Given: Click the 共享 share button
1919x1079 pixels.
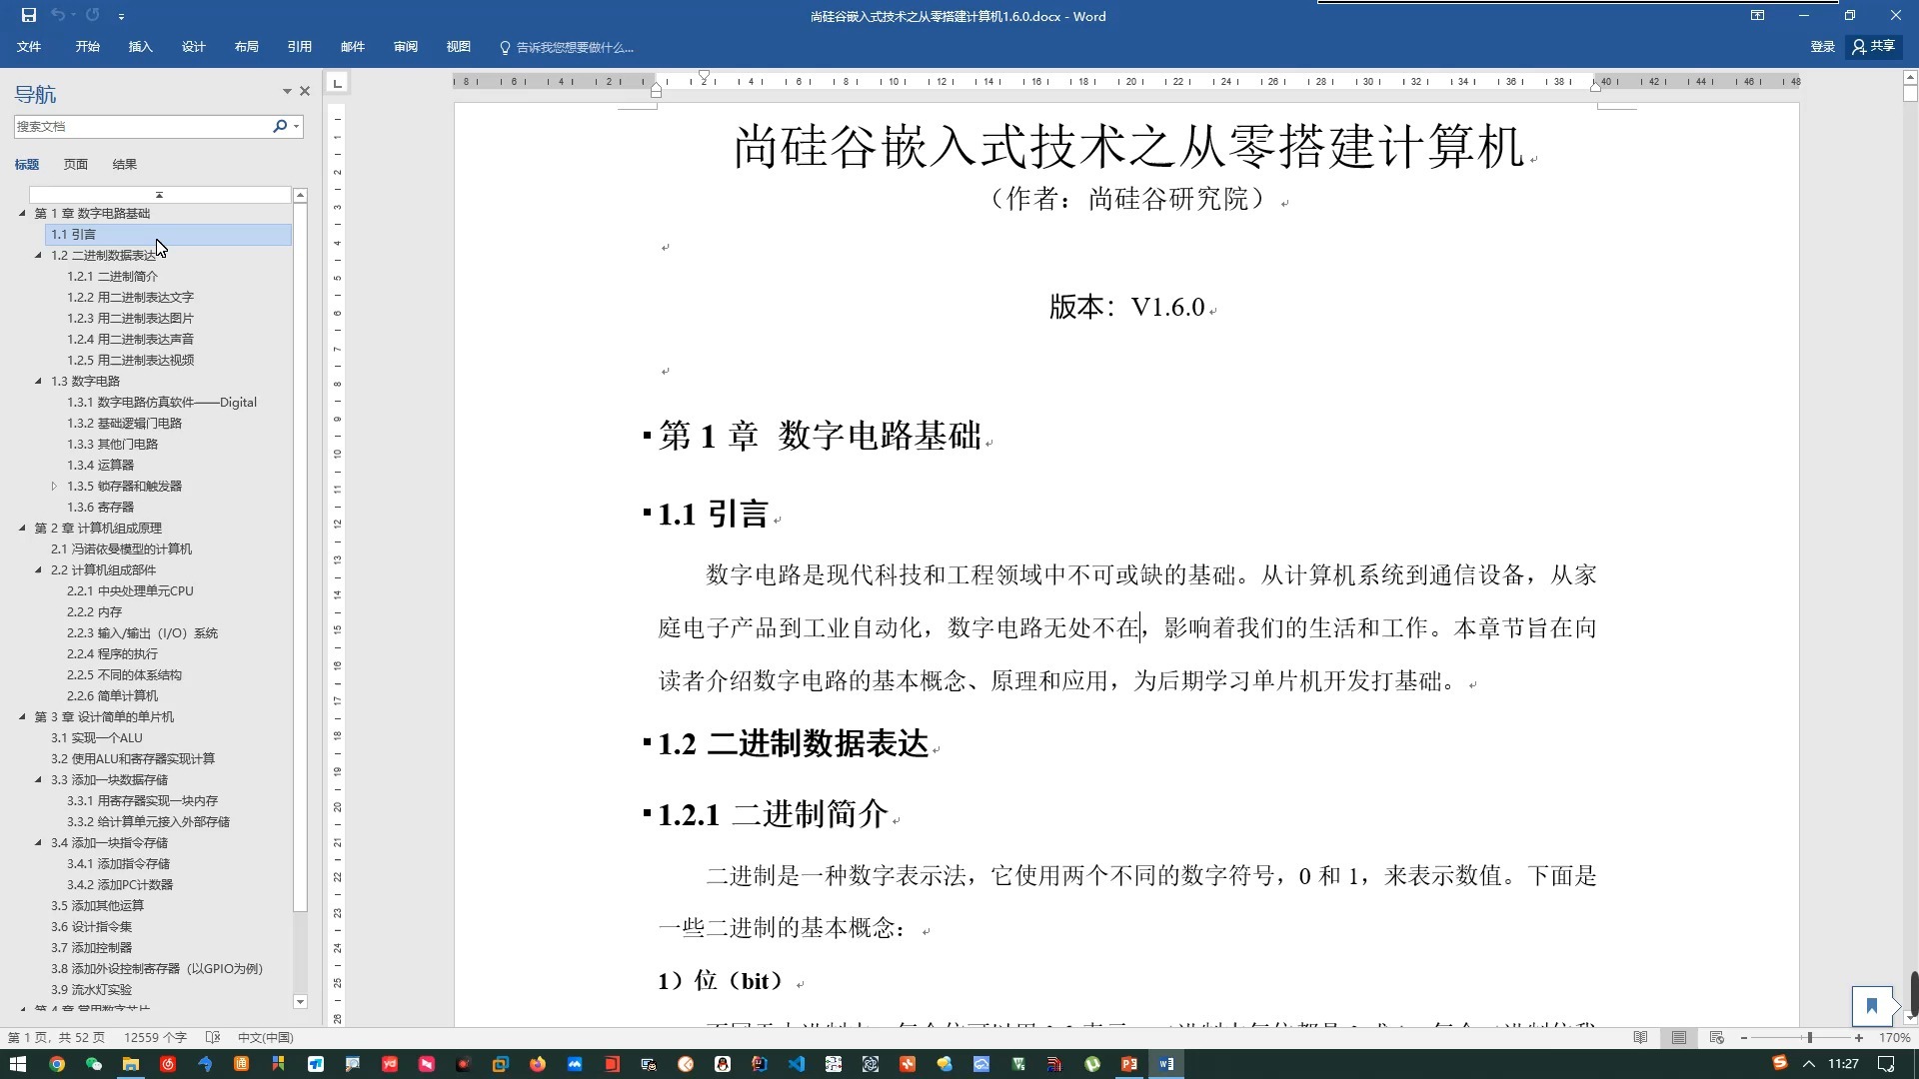Looking at the screenshot, I should [1874, 46].
